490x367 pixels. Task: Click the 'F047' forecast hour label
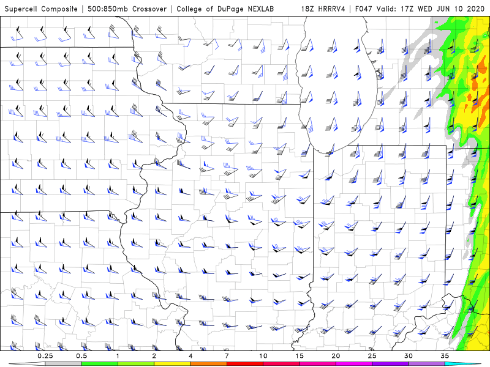tap(364, 9)
